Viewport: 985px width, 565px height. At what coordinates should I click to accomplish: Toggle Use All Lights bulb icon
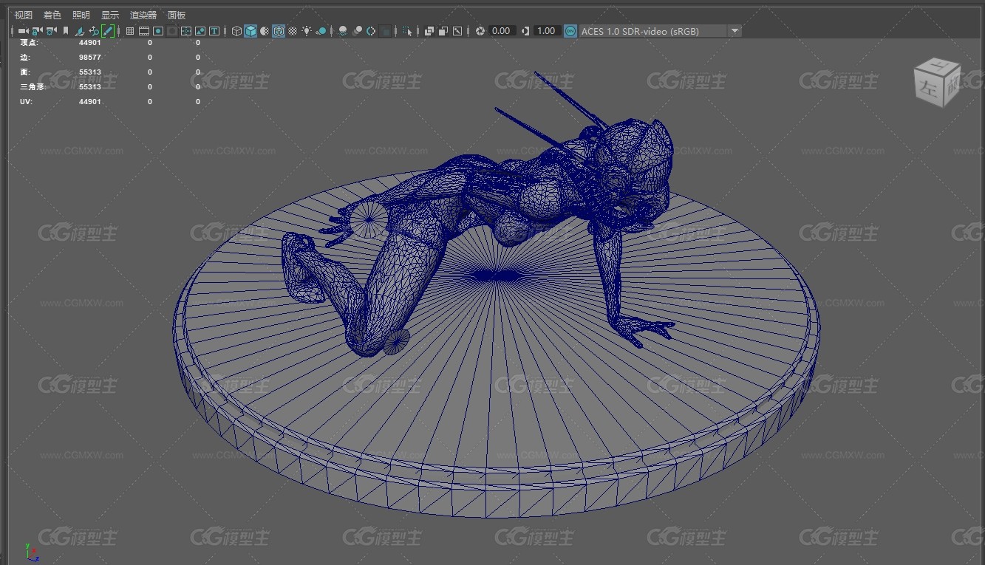click(307, 31)
